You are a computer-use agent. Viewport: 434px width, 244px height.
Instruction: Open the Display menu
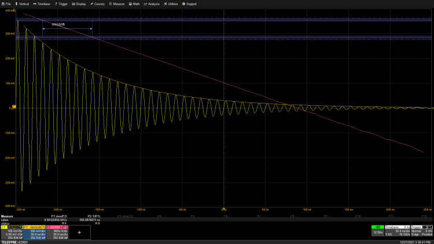(x=80, y=3)
